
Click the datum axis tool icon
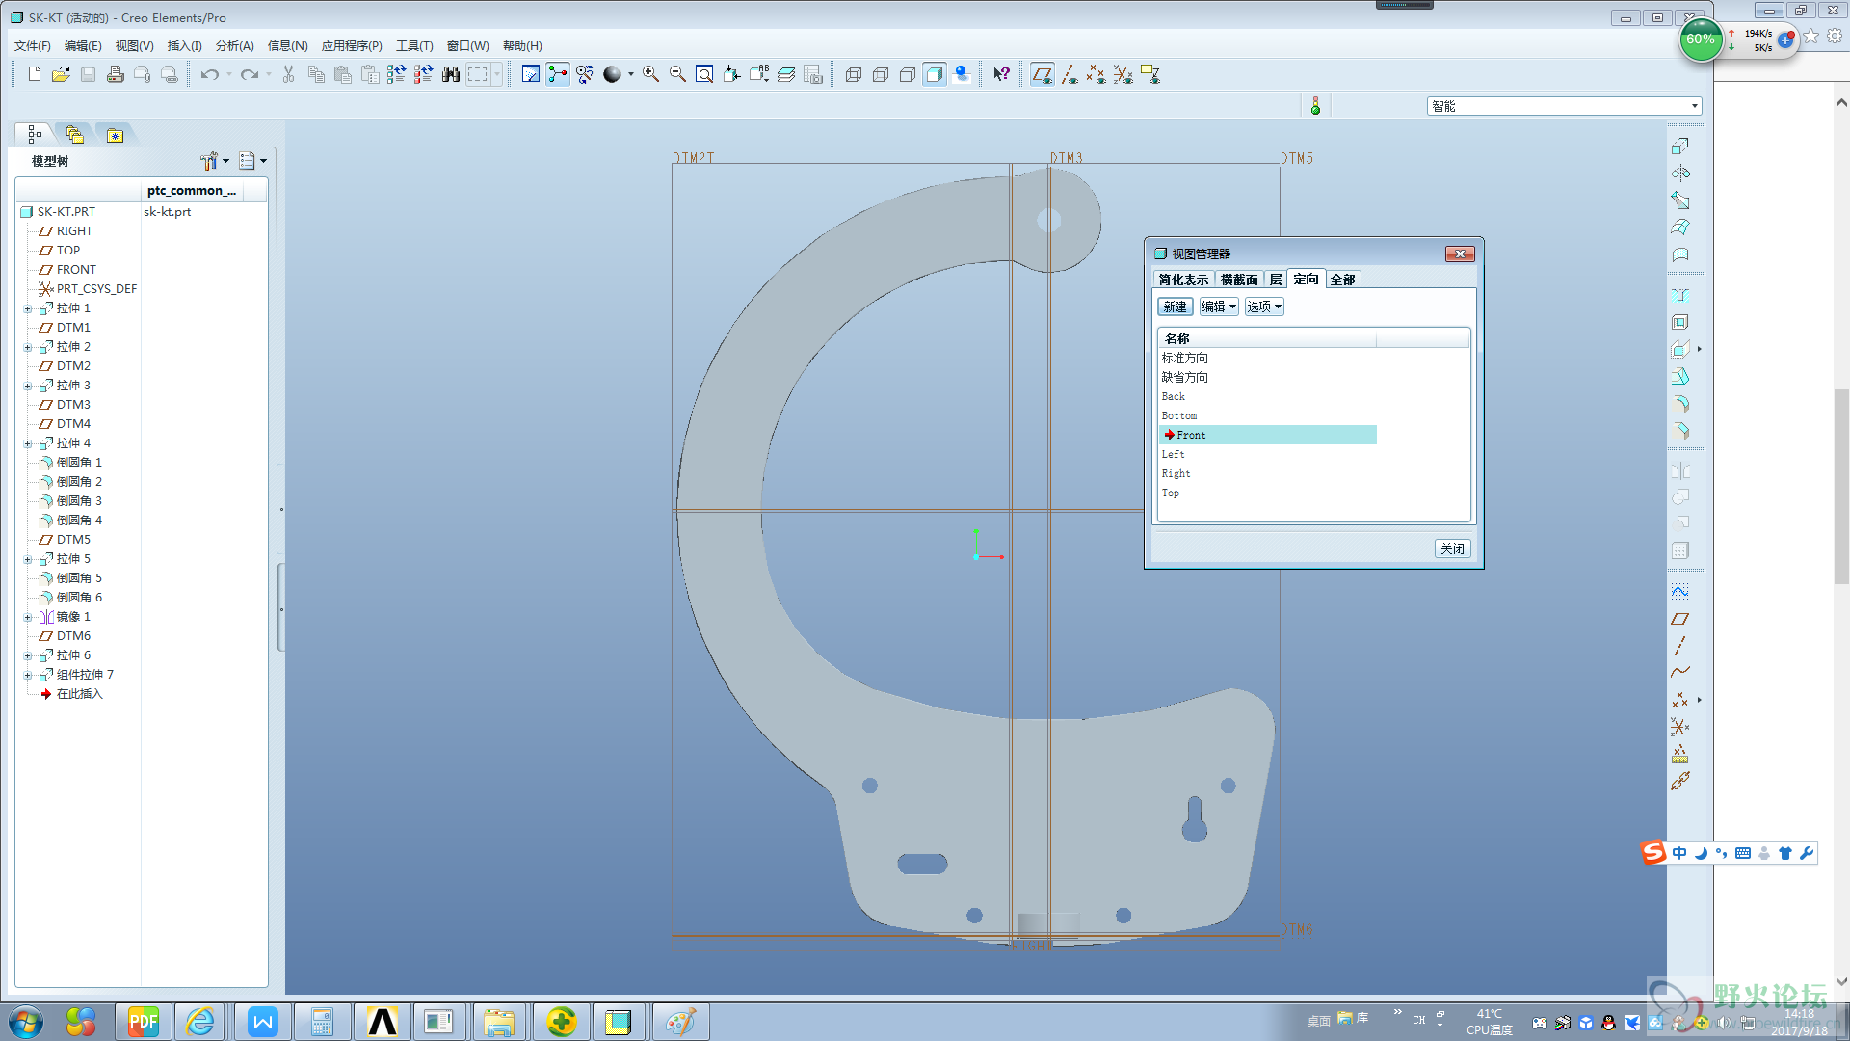coord(1680,646)
